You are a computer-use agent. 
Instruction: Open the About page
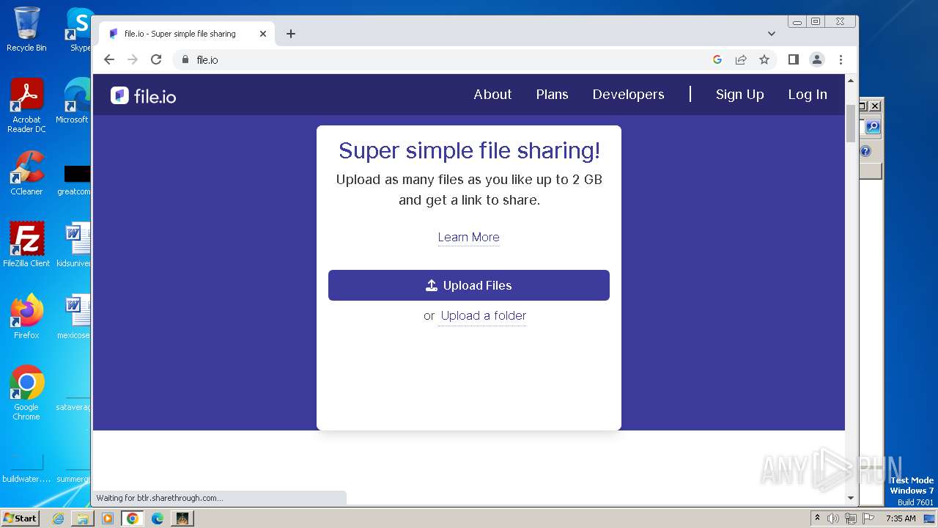coord(492,95)
